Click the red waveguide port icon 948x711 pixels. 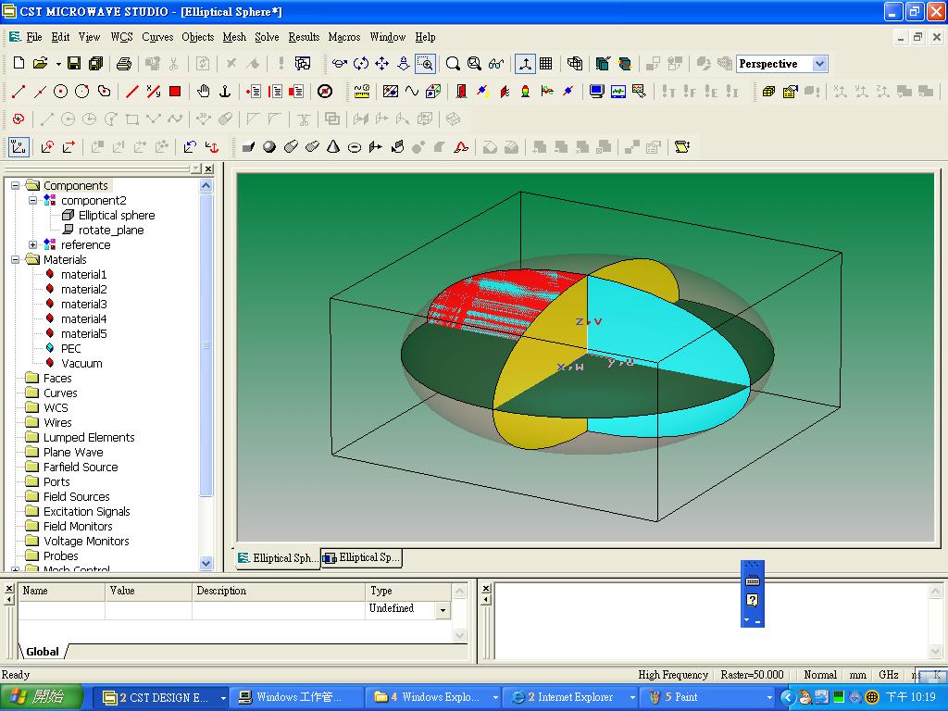(461, 92)
